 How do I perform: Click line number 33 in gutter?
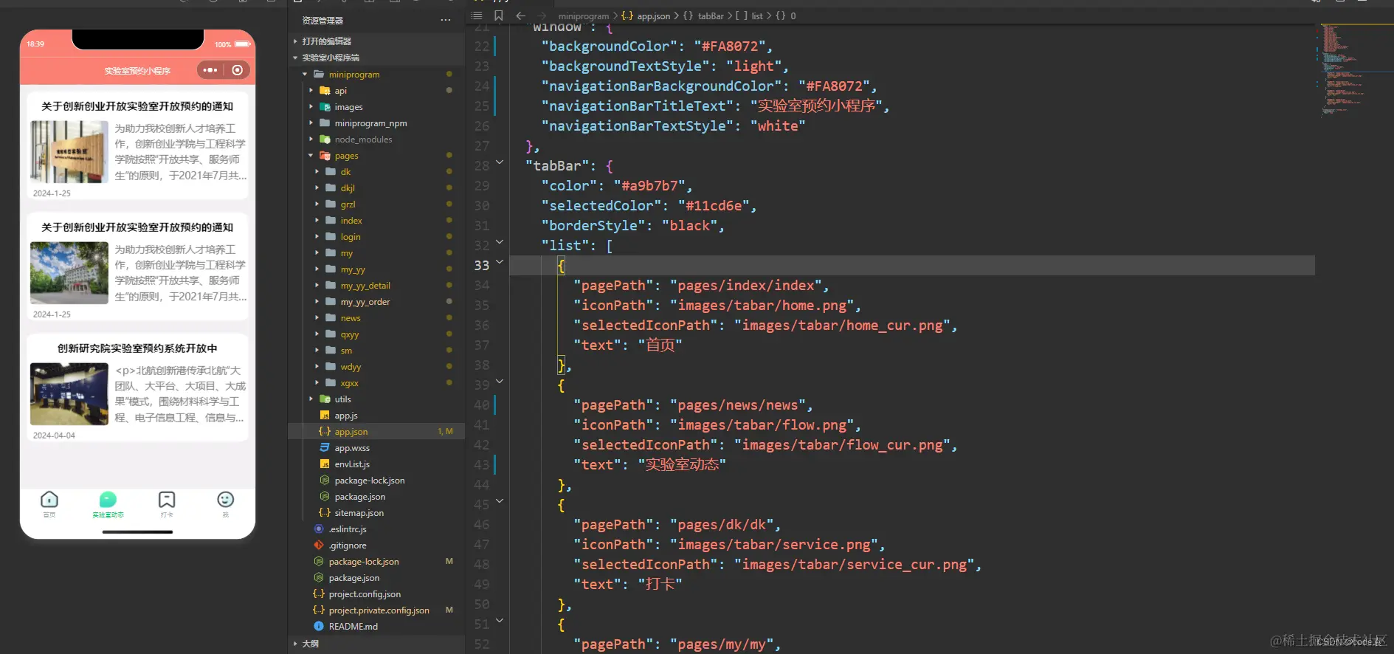(x=482, y=266)
